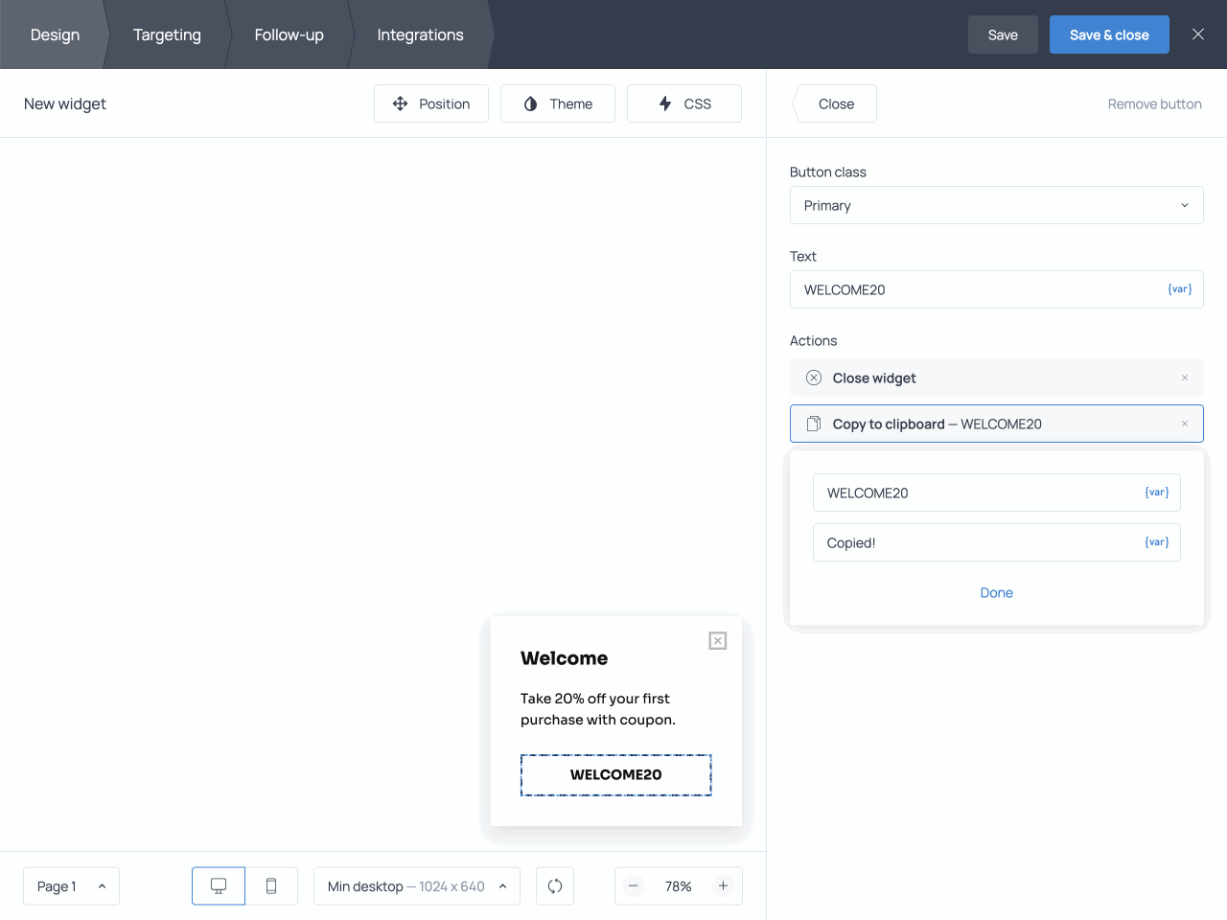Screen dimensions: 1227x920
Task: Select the Position tool icon
Action: pyautogui.click(x=400, y=103)
